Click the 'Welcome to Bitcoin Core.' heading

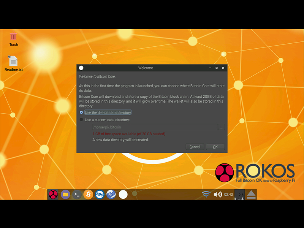coord(97,76)
